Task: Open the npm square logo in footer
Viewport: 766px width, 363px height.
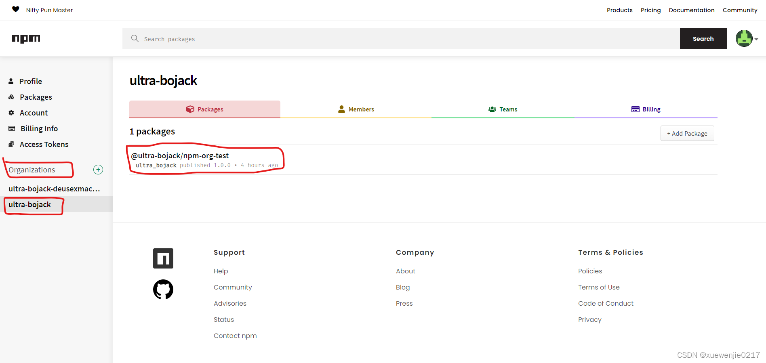Action: tap(163, 258)
